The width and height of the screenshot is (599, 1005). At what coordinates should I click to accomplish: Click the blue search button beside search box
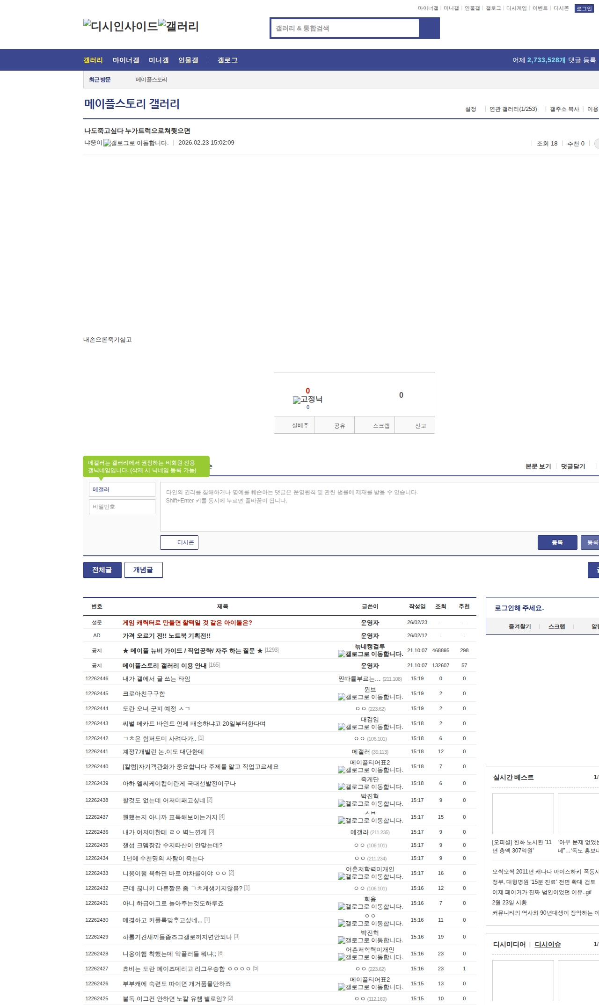(x=429, y=28)
